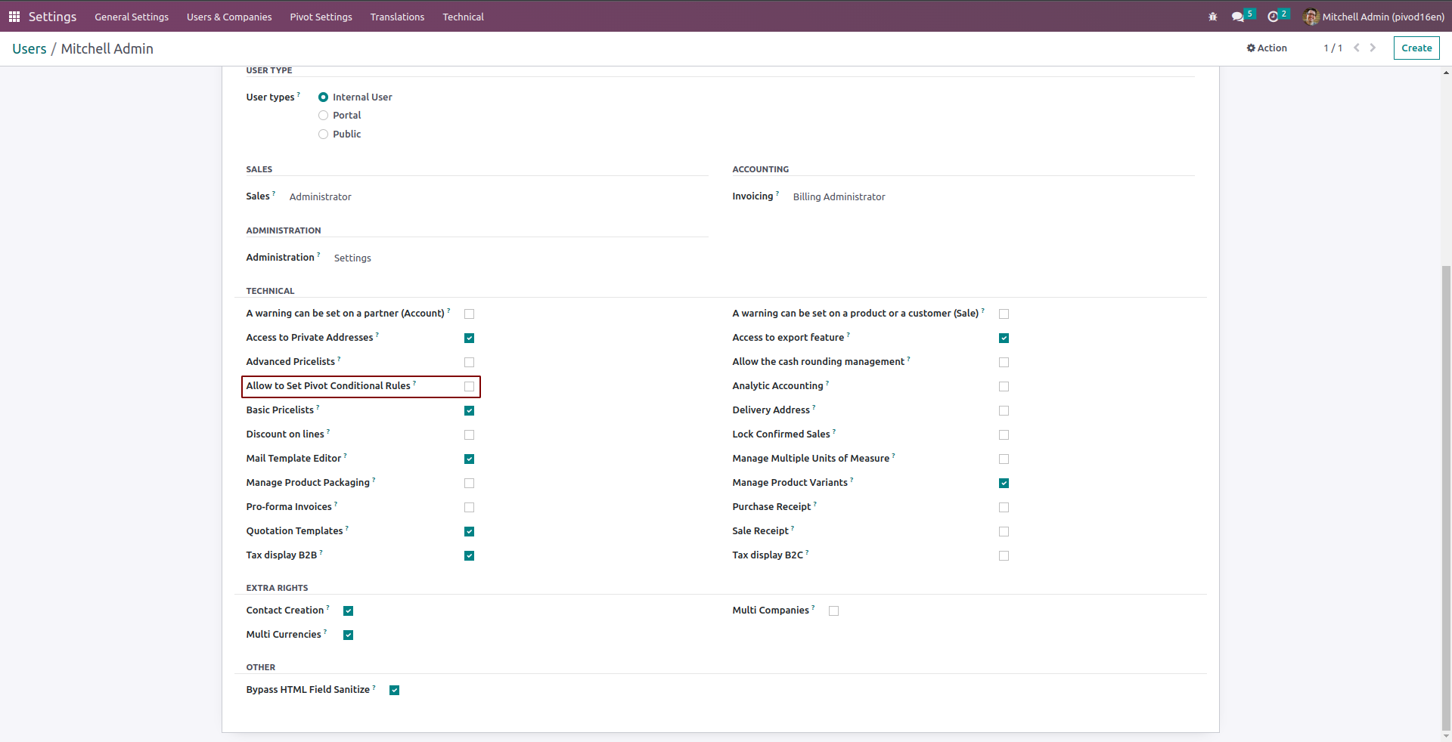Open the Pivot Settings menu
The height and width of the screenshot is (742, 1452).
(x=321, y=17)
